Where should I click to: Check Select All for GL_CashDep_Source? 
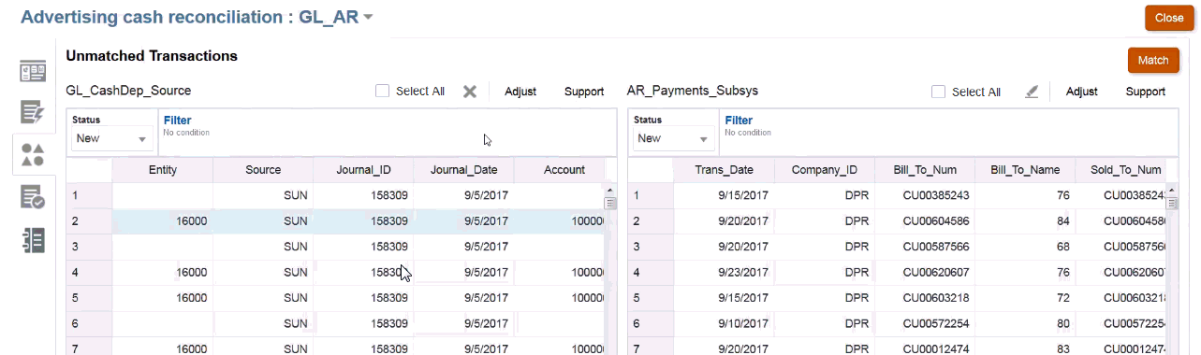point(382,92)
